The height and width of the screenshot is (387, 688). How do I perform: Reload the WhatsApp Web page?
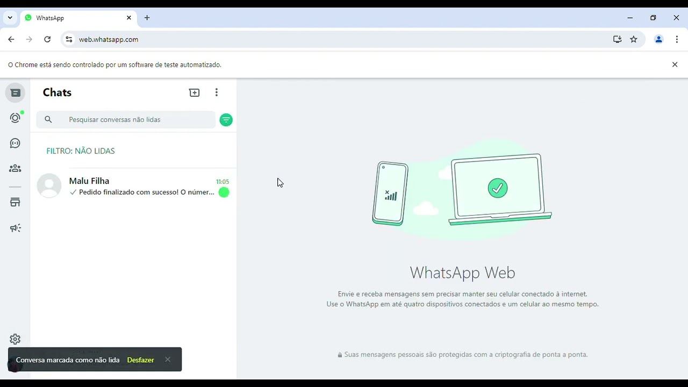[x=47, y=39]
